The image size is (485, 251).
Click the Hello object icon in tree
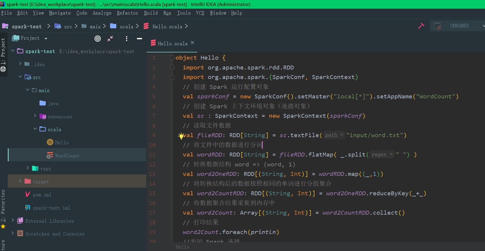(x=50, y=142)
